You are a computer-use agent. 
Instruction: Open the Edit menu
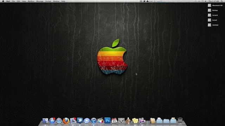18,1
